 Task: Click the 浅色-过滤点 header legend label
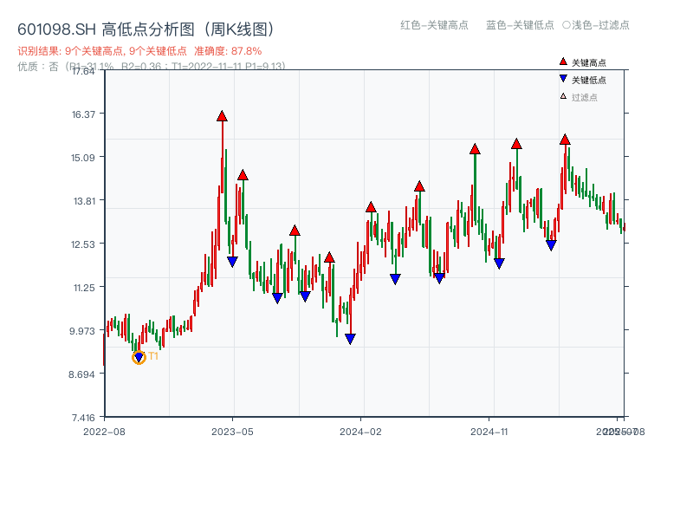click(x=600, y=25)
